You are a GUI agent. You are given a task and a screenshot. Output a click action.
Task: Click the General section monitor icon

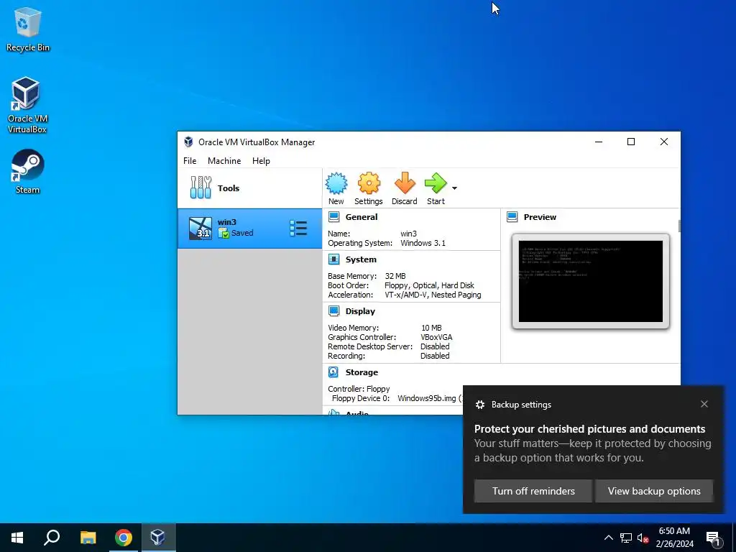click(333, 217)
